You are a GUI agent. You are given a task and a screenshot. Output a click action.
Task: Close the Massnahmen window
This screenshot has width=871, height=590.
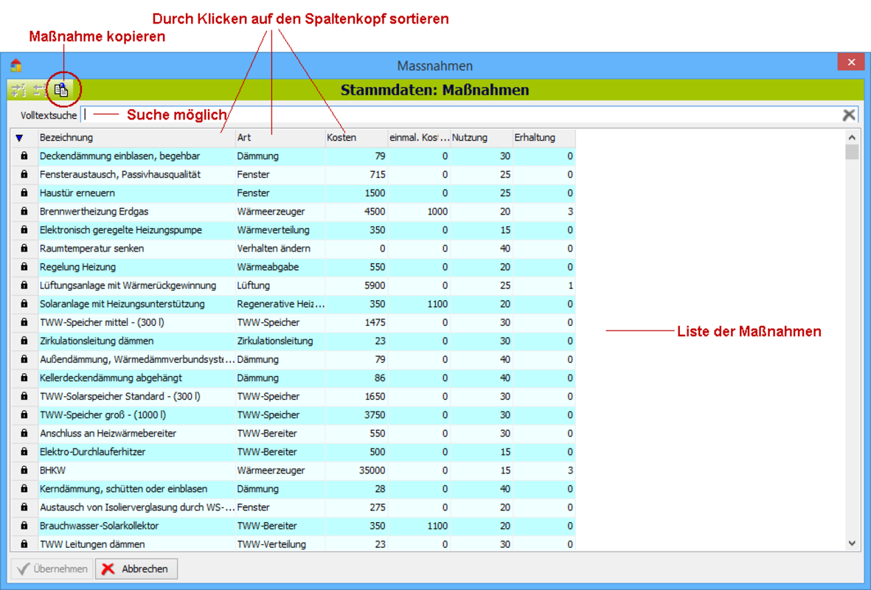pos(851,62)
